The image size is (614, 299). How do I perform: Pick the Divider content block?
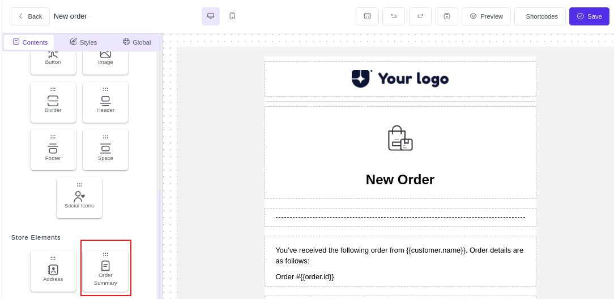[x=53, y=102]
